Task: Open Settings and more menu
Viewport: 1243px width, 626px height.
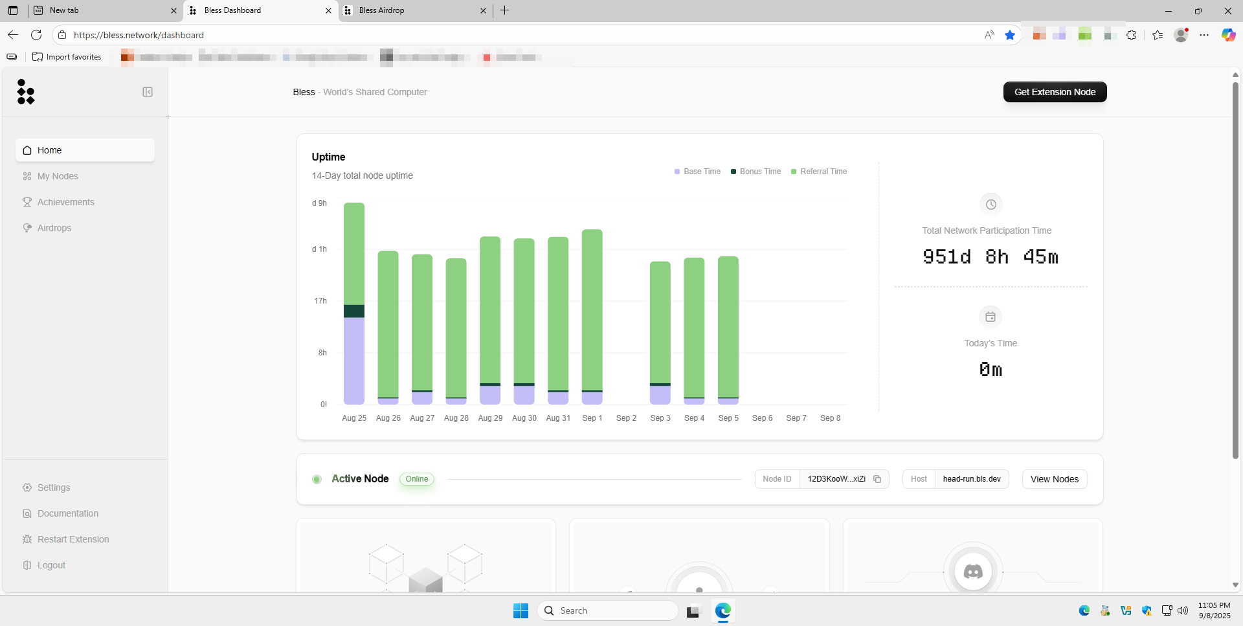Action: pyautogui.click(x=1204, y=35)
